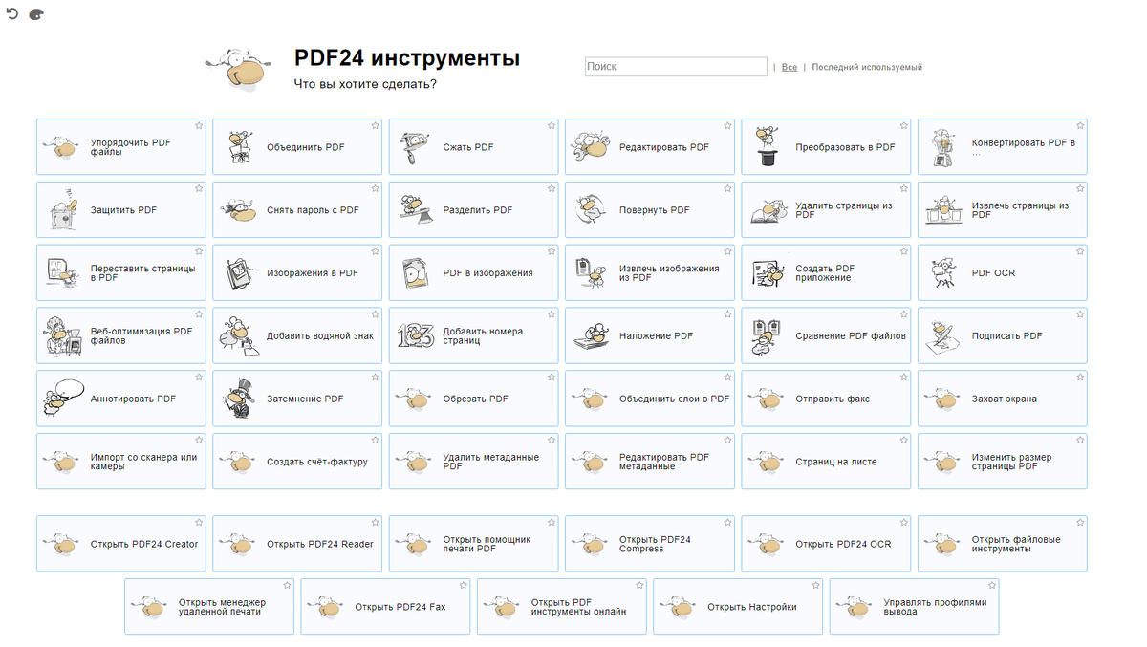Open the Редактировать PDF tool icon
Image resolution: width=1147 pixels, height=647 pixels.
591,147
